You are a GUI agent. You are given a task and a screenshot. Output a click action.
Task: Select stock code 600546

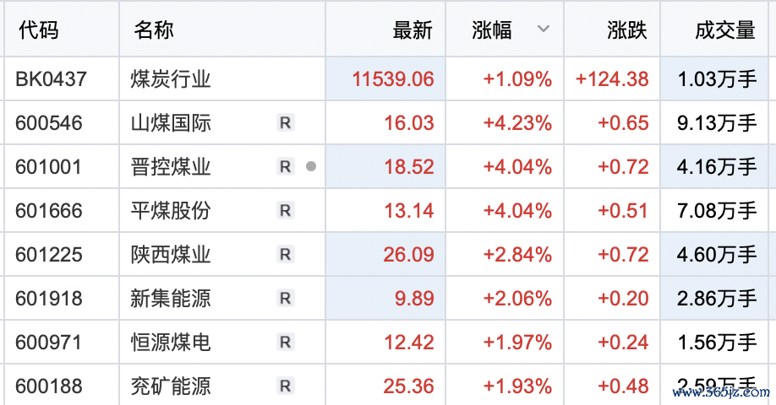(49, 123)
